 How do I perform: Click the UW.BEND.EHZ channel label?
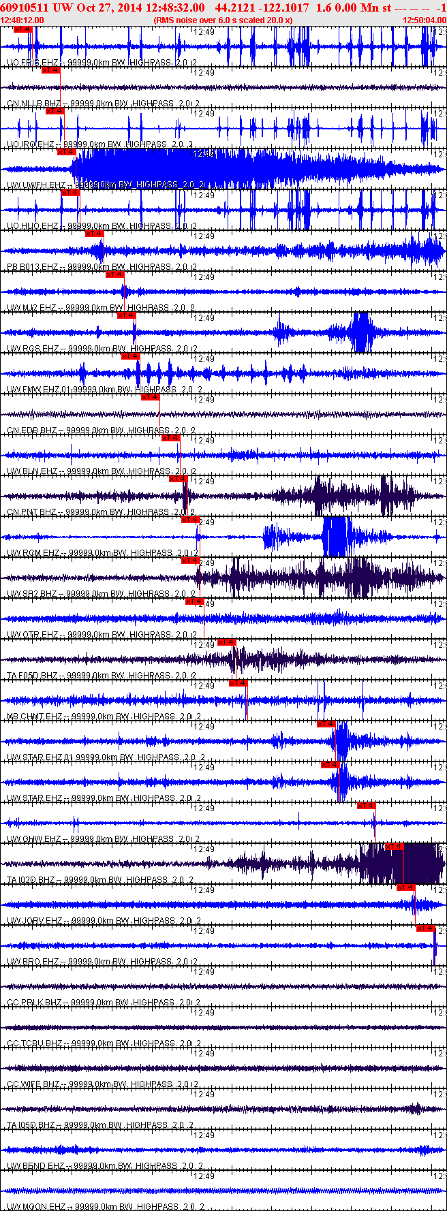click(35, 1166)
